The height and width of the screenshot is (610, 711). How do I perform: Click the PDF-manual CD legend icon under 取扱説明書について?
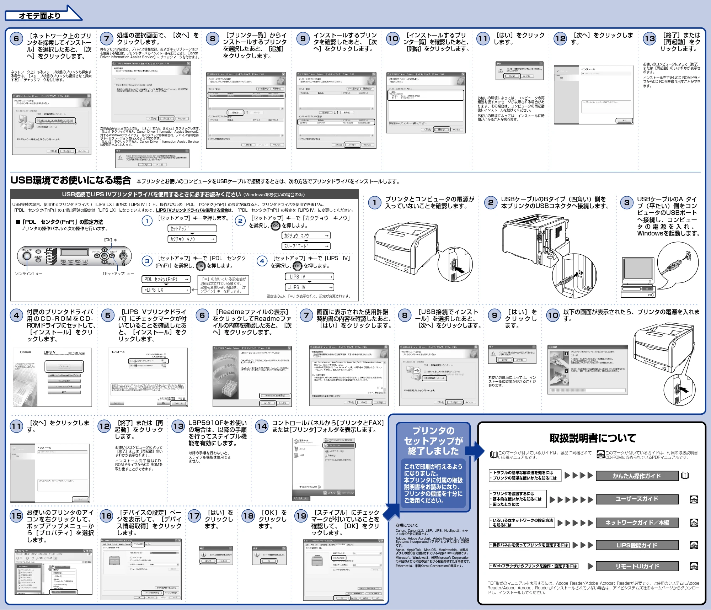[x=600, y=454]
